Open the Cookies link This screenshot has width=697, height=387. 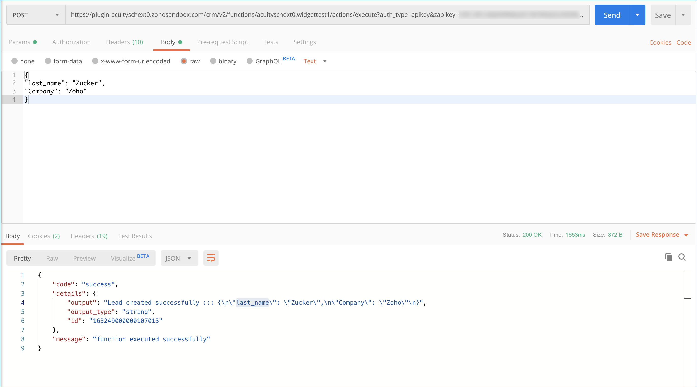click(x=660, y=42)
